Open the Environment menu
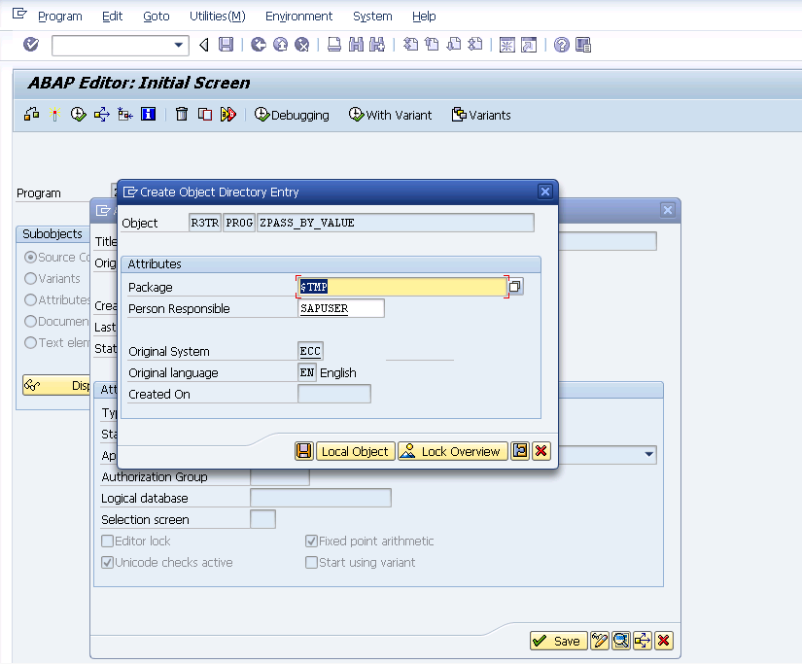802x664 pixels. click(298, 16)
